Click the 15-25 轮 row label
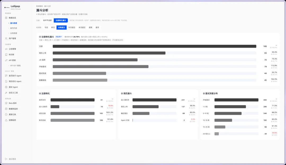 tap(206, 127)
